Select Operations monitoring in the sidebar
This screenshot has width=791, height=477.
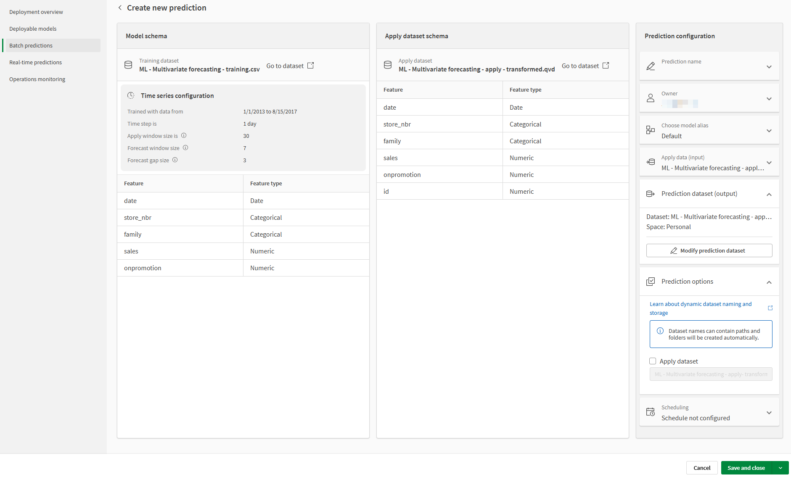point(37,79)
